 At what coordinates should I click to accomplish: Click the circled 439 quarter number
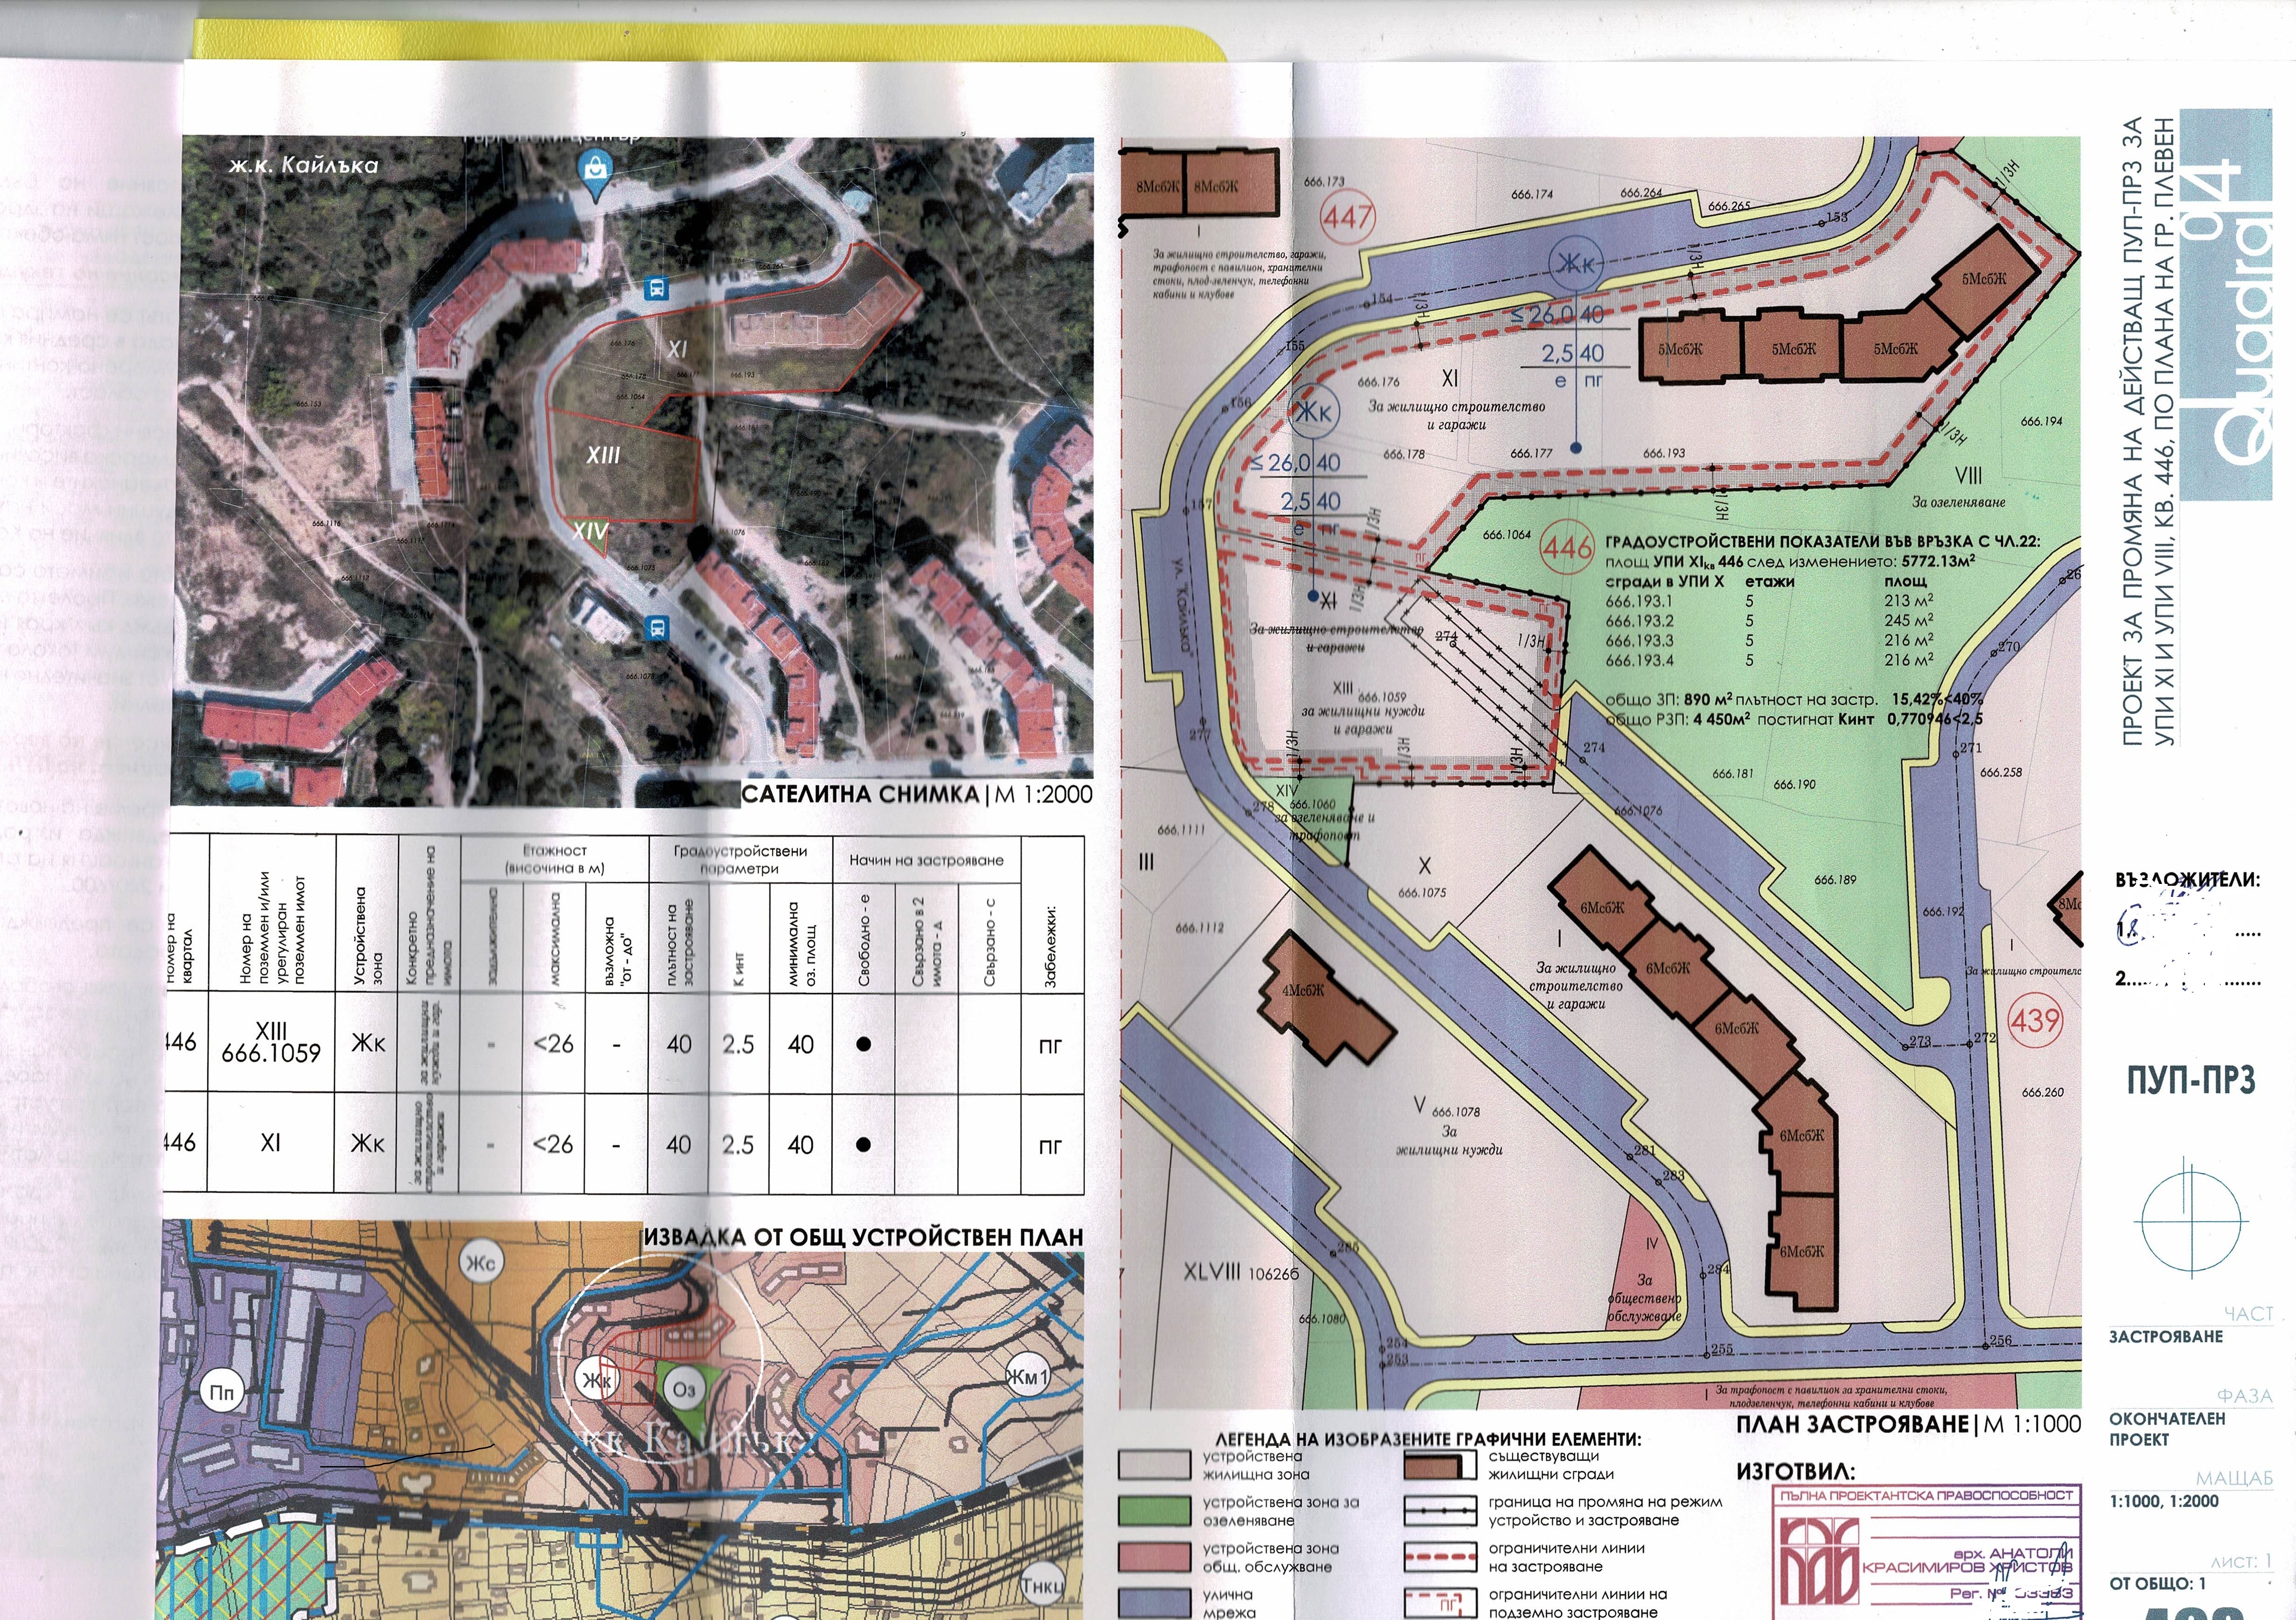[2035, 1021]
